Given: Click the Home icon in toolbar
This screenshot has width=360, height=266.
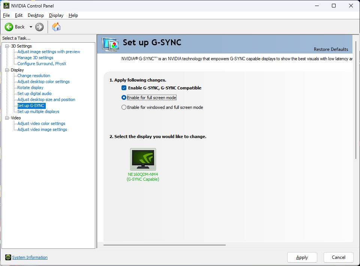Looking at the screenshot, I should (56, 27).
